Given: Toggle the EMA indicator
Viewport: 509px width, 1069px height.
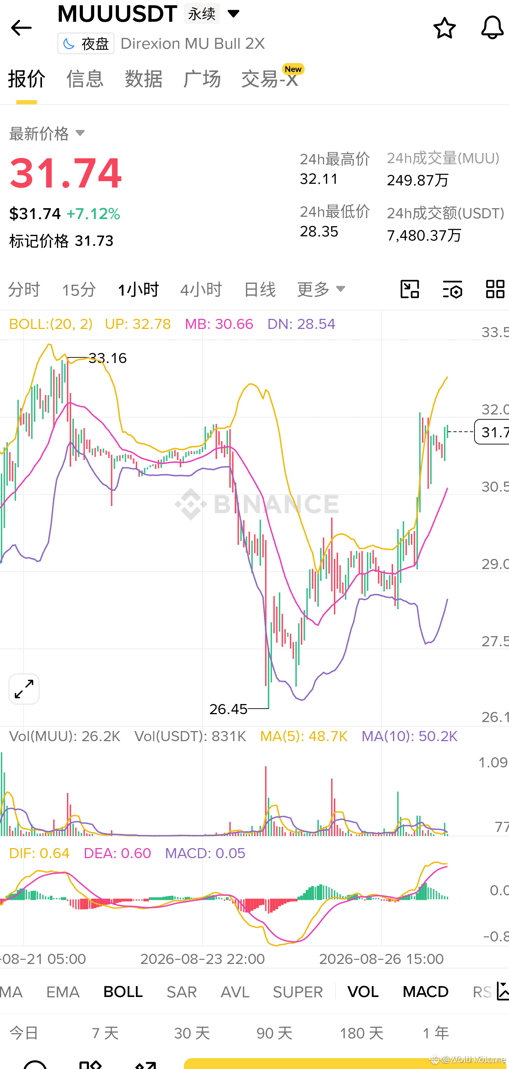Looking at the screenshot, I should [63, 992].
